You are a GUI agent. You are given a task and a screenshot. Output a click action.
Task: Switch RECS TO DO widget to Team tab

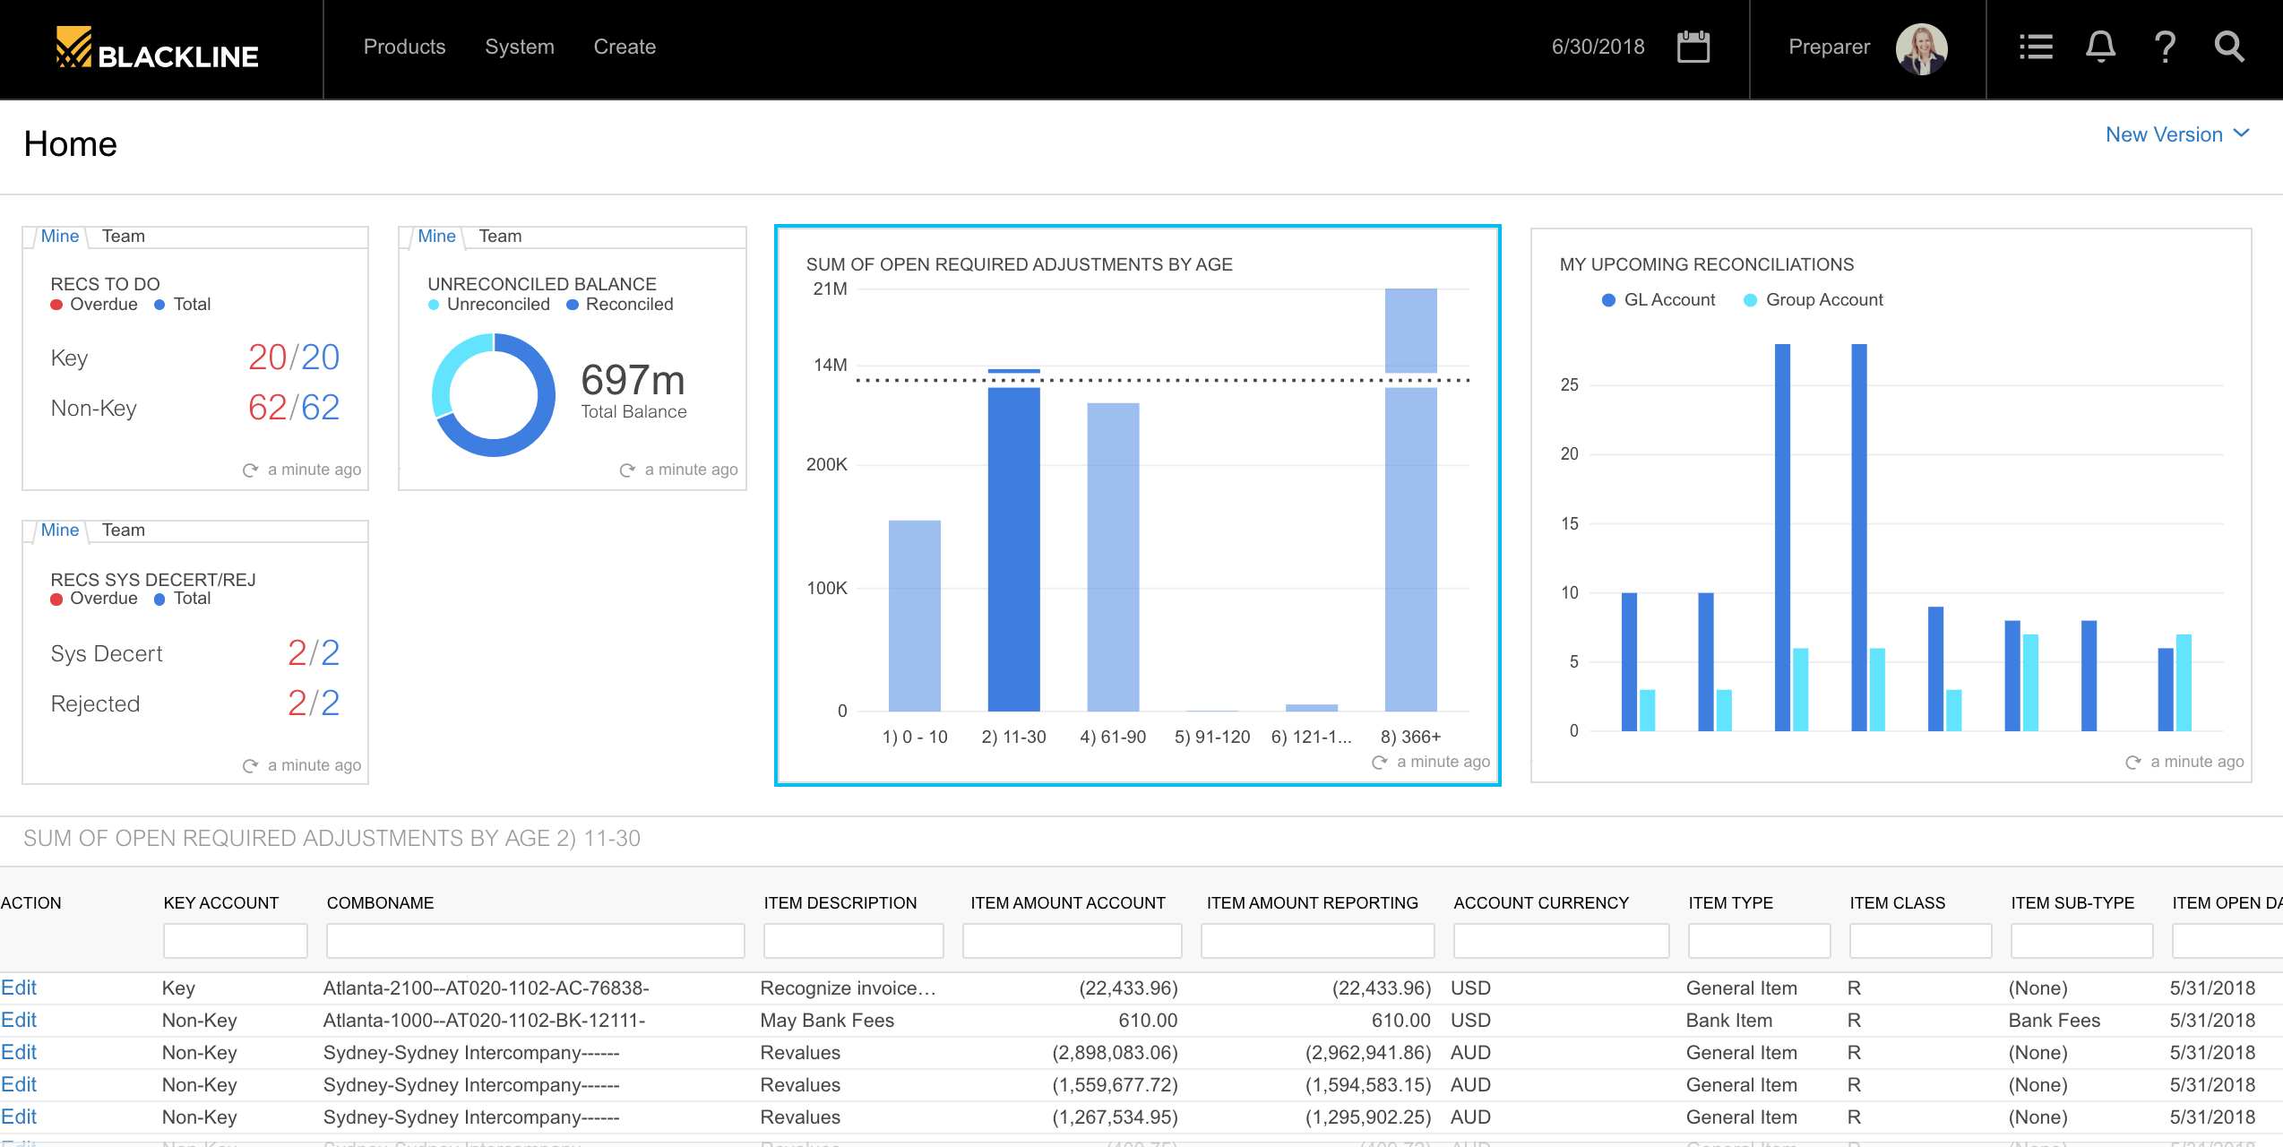tap(123, 236)
